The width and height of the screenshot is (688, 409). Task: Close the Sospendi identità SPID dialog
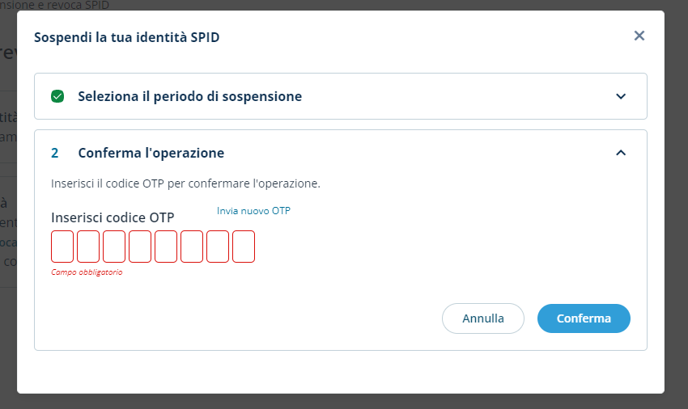[639, 36]
